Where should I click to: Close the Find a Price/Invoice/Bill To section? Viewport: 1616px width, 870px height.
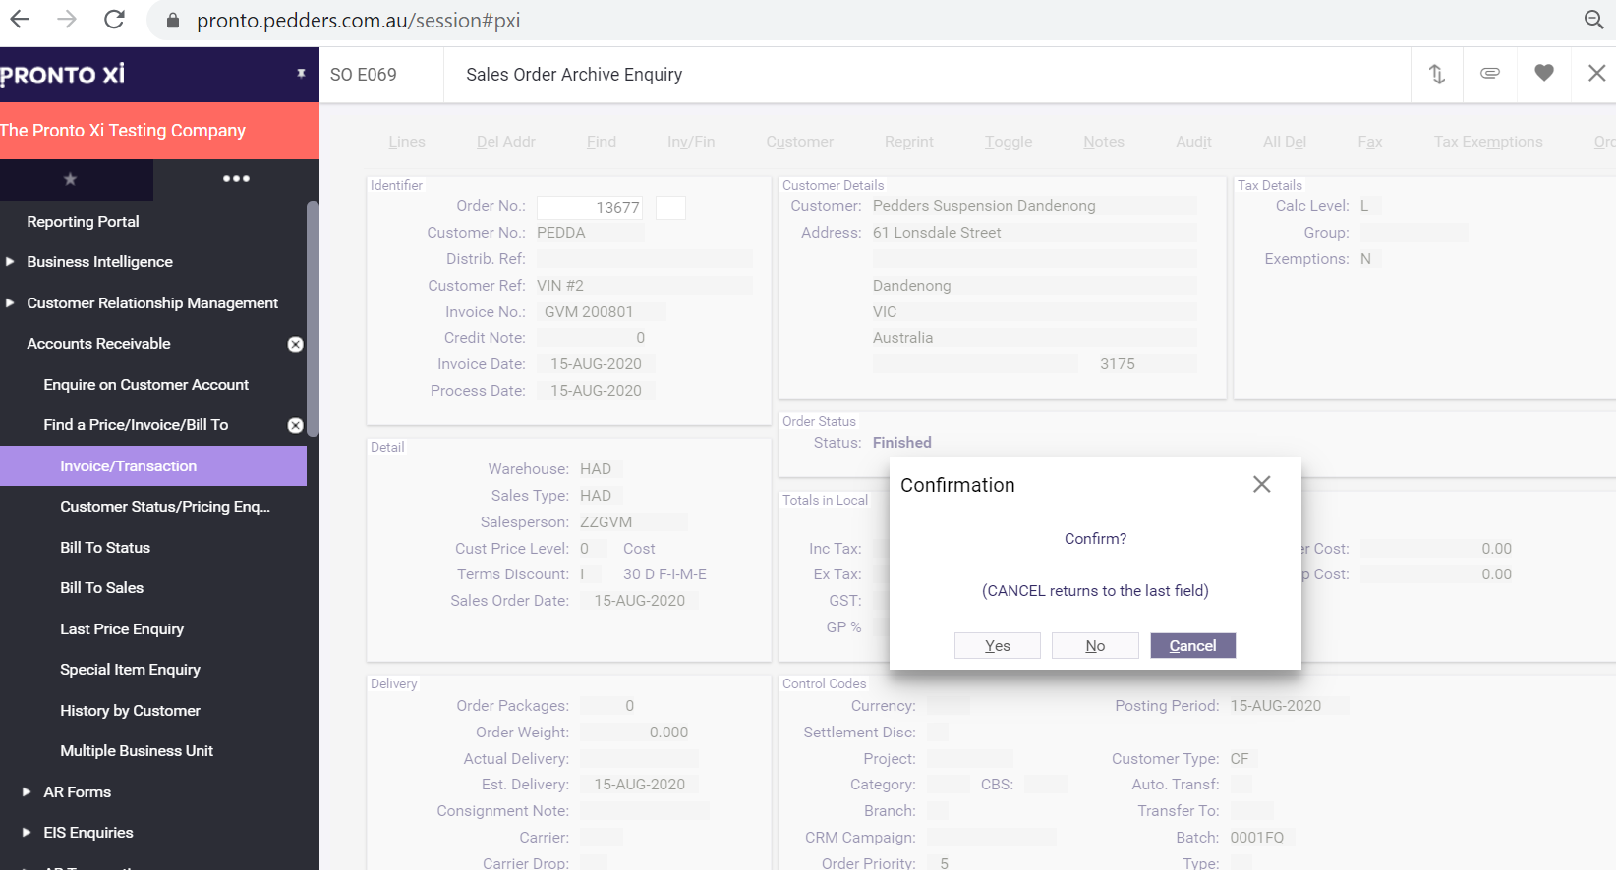(x=295, y=425)
